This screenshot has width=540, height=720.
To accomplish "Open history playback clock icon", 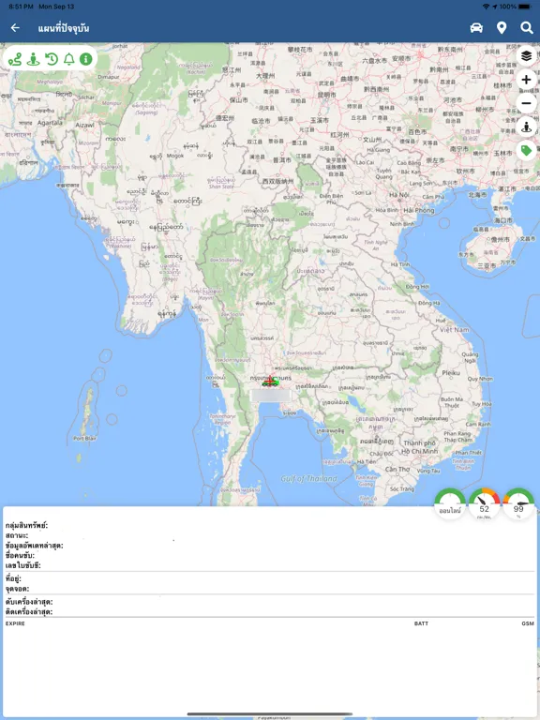I will click(52, 59).
